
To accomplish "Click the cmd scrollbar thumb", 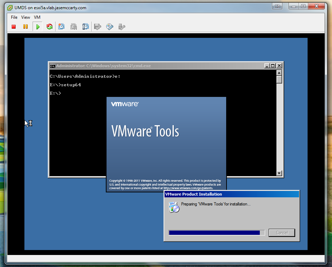I will [279, 80].
